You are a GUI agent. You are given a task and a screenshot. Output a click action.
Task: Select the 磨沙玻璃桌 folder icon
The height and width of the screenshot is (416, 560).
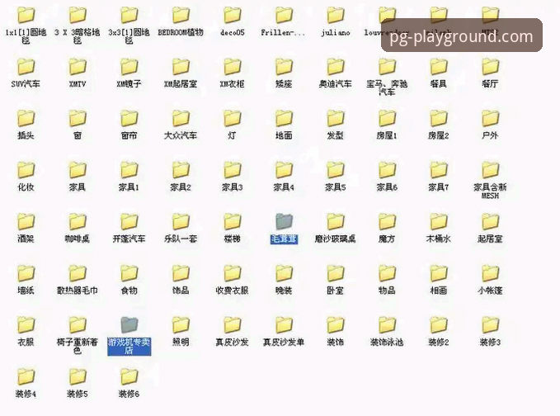click(336, 221)
